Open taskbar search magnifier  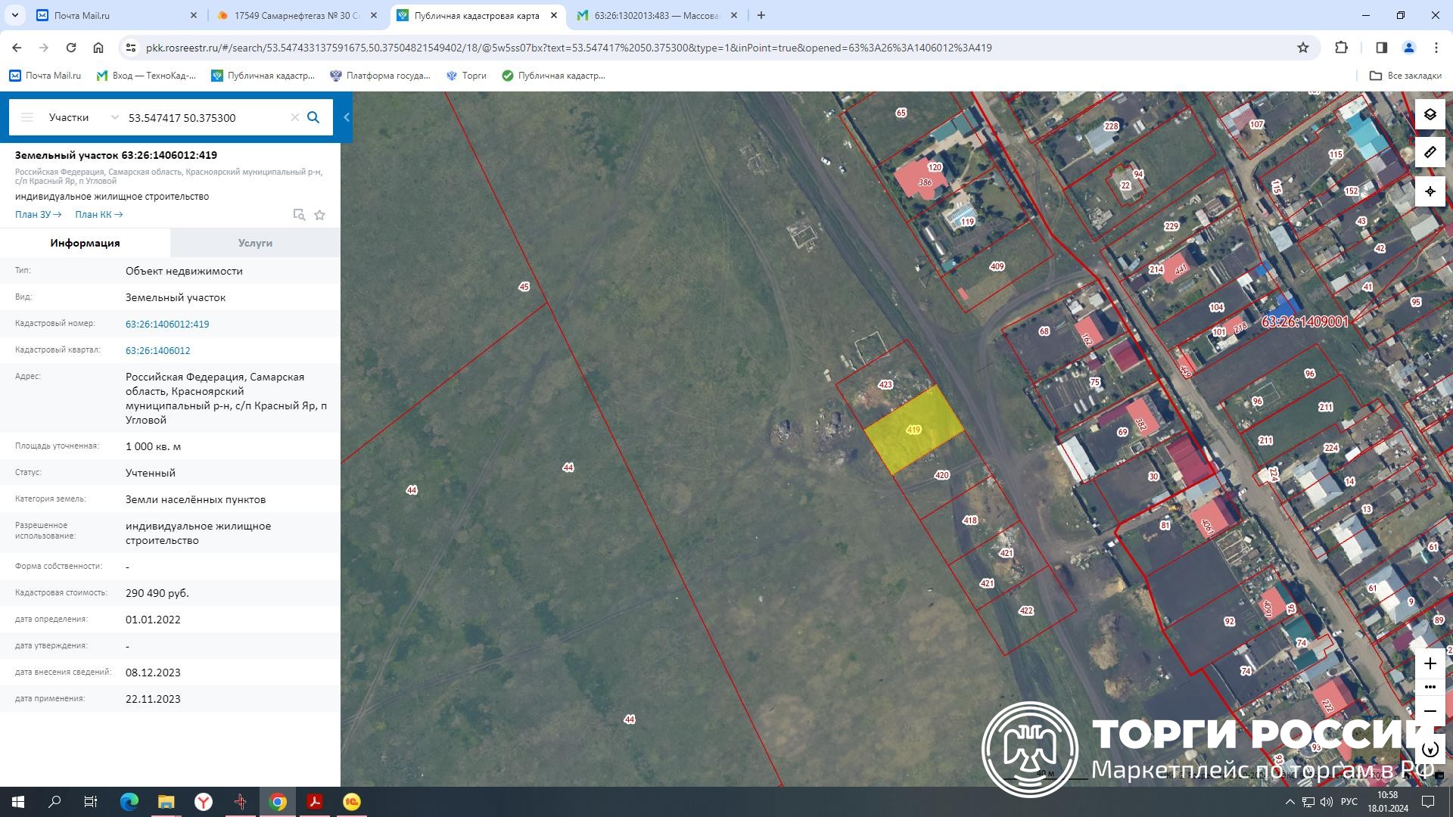(x=54, y=802)
